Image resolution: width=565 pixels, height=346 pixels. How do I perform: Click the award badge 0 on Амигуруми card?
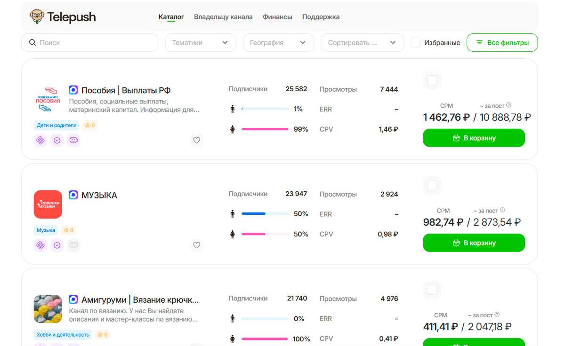tap(103, 335)
